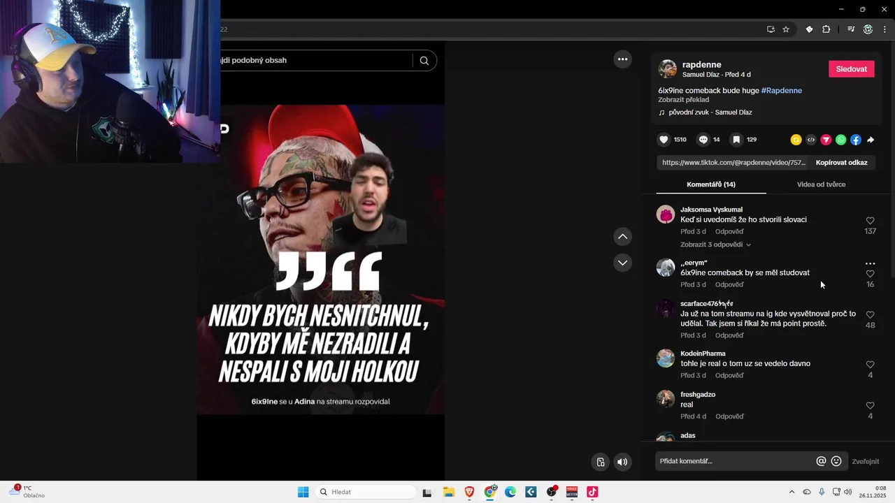Open Windows Start menu
Screen dimensions: 895x503
coord(303,492)
